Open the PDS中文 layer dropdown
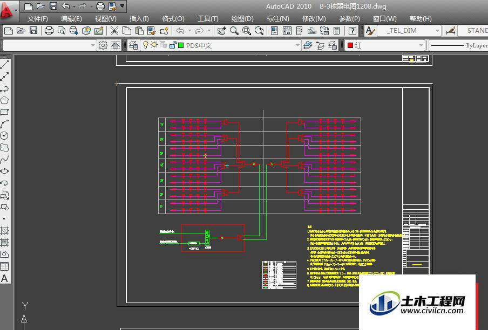Image resolution: width=488 pixels, height=330 pixels. 297,45
